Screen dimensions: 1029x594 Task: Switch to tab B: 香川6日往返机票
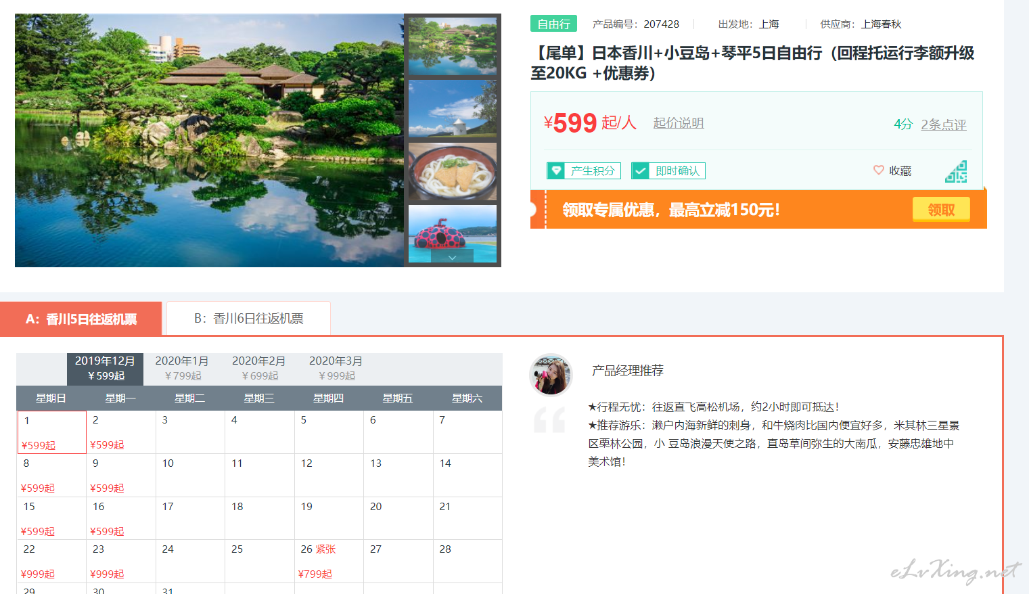point(248,319)
